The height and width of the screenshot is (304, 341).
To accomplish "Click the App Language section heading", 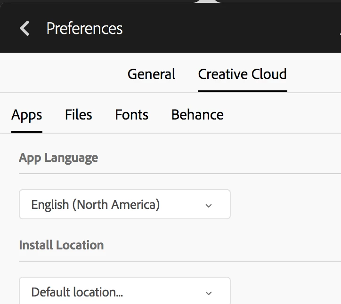I will pyautogui.click(x=58, y=158).
